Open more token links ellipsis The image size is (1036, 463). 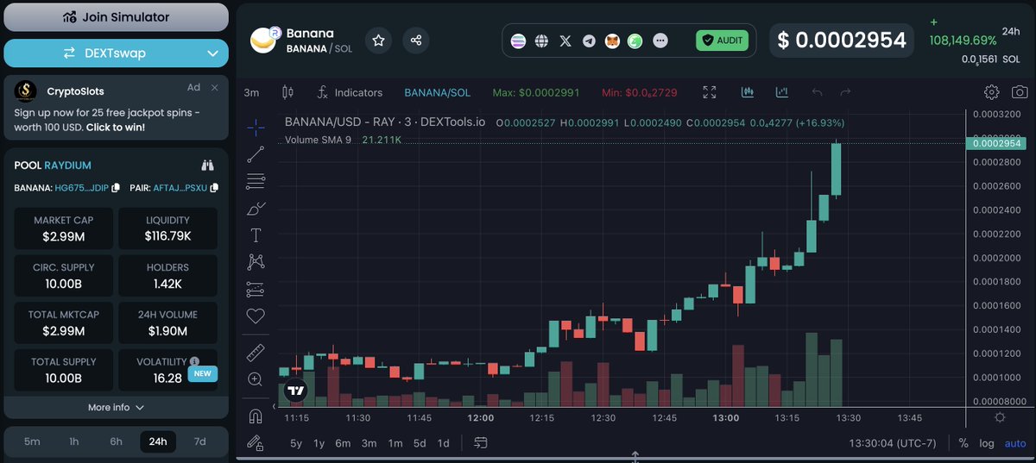pos(660,41)
